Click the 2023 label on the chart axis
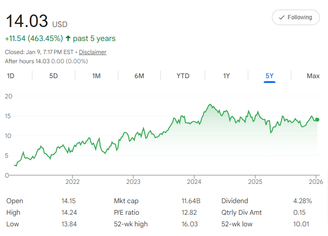Screen dimensions: 328x236 coord(133,182)
